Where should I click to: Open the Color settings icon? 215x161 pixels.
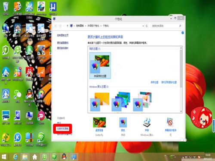click(x=123, y=122)
